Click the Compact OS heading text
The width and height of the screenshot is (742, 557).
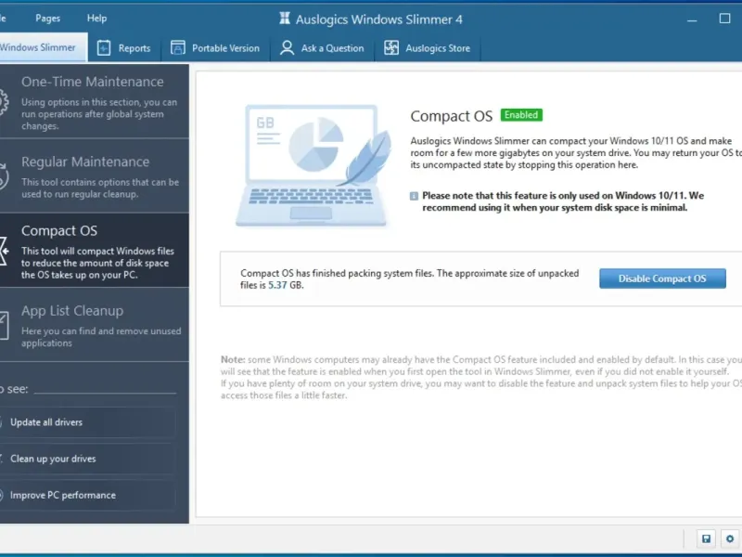(x=452, y=116)
